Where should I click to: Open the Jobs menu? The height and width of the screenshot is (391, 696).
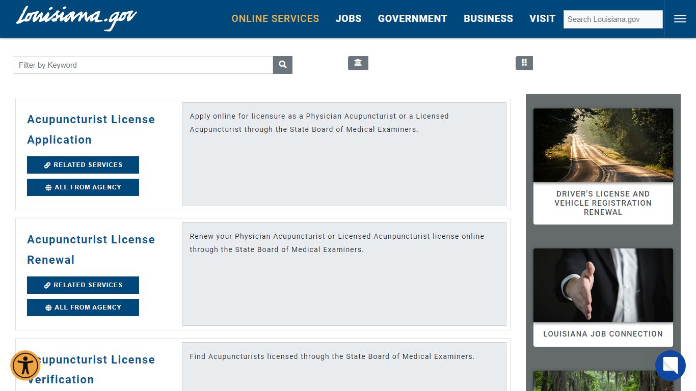[x=349, y=19]
